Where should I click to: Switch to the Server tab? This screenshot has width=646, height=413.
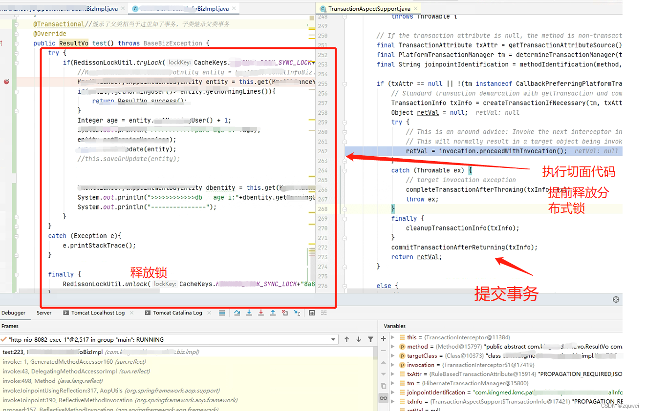point(44,313)
